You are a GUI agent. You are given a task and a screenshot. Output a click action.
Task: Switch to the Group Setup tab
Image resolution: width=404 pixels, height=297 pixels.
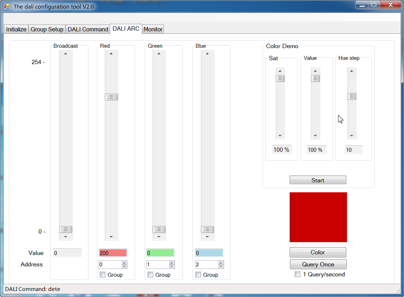point(47,29)
